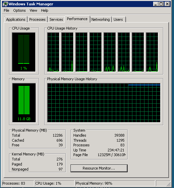Click the eighth CPU usage history graph

152,52
